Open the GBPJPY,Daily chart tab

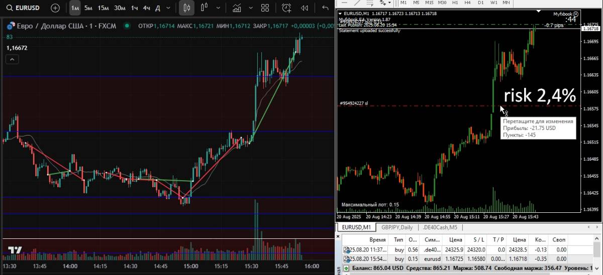pos(397,227)
